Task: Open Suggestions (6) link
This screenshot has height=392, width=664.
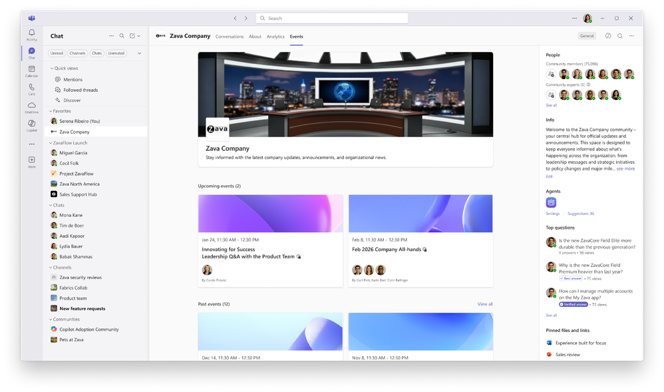Action: coord(581,214)
